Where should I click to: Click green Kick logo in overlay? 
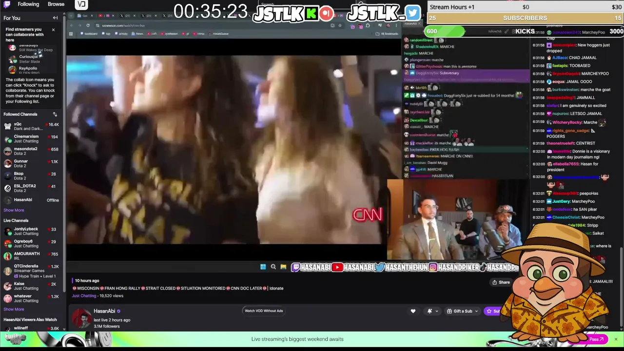pyautogui.click(x=312, y=13)
